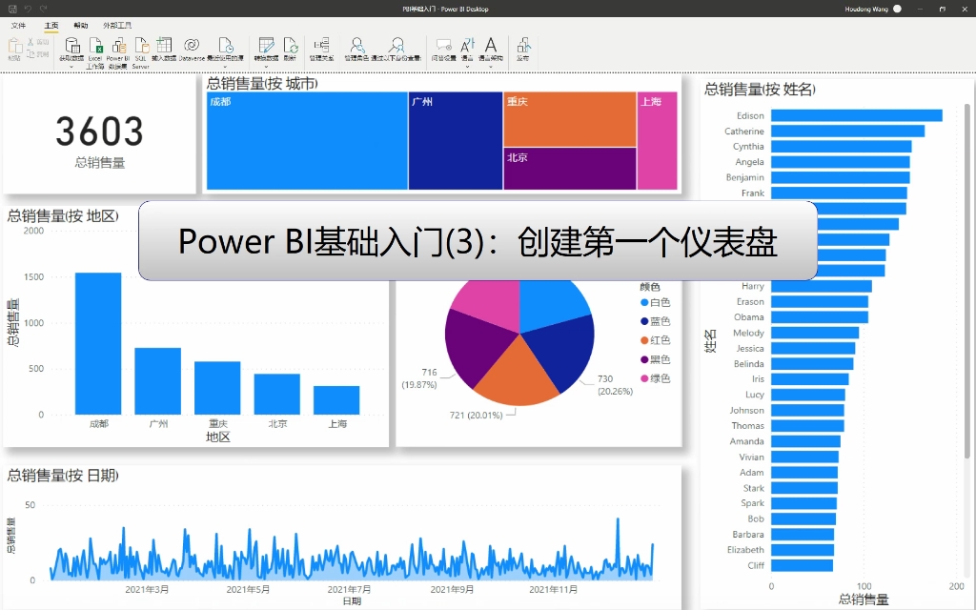This screenshot has height=610, width=976.
Task: Select the 上海 pink treemap block
Action: 658,141
